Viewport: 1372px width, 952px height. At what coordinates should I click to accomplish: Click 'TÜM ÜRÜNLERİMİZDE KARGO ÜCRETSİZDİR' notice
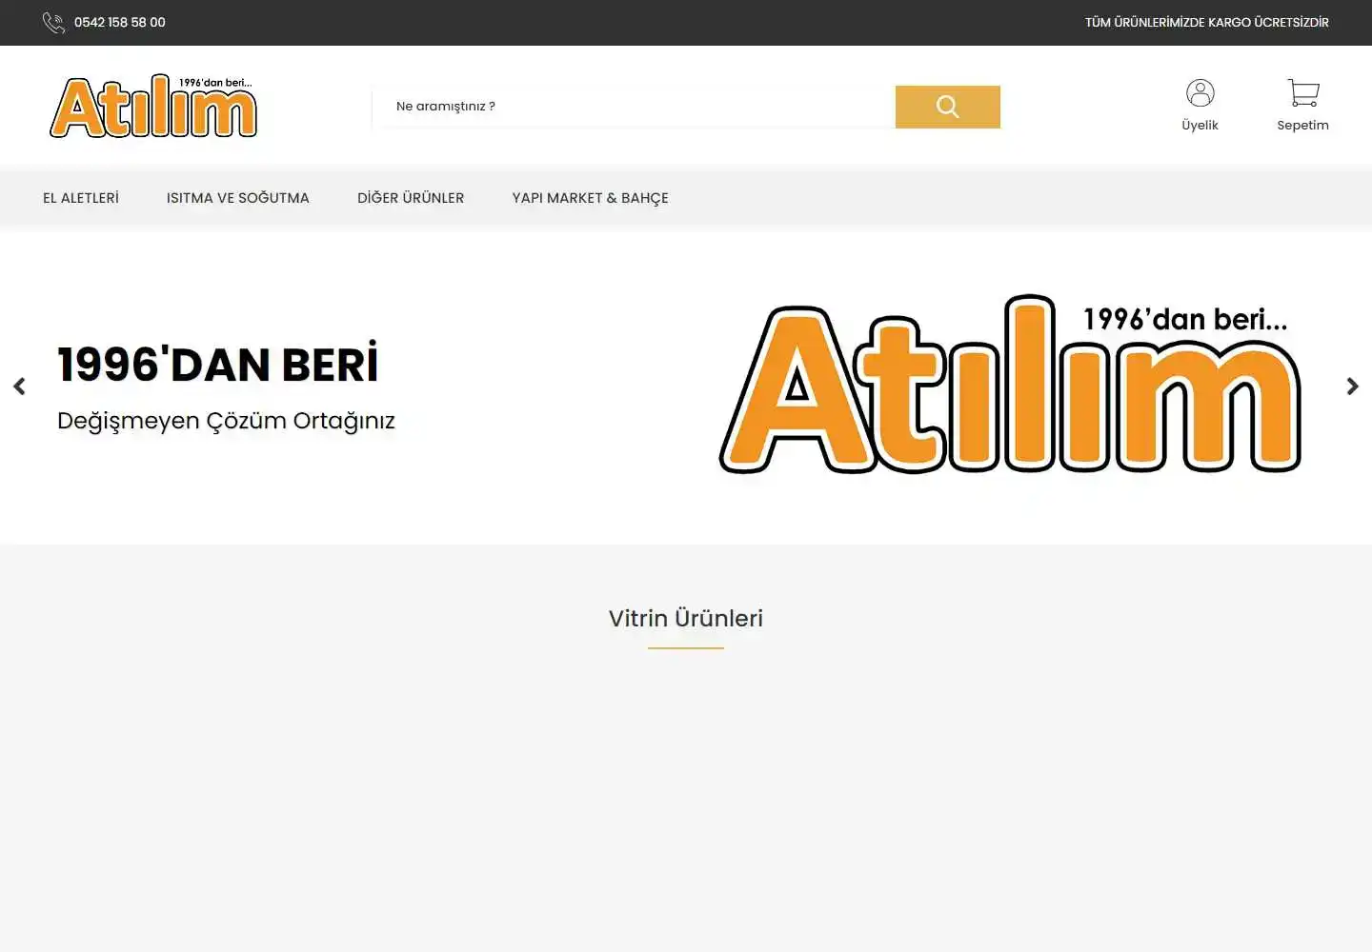point(1207,23)
